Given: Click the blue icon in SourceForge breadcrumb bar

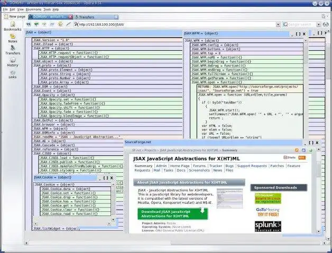Looking at the screenshot, I should coord(303,150).
